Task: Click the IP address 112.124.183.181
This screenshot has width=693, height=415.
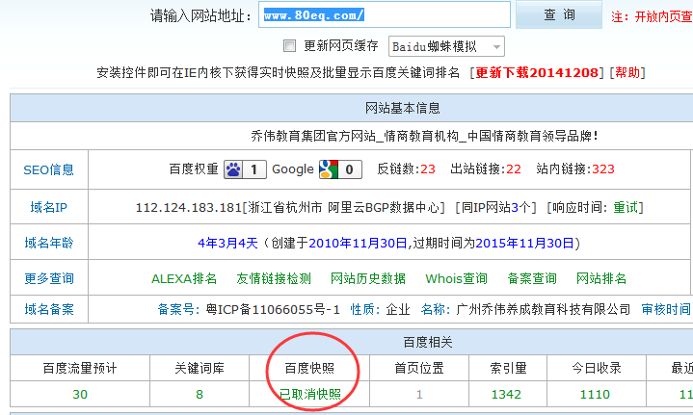Action: pyautogui.click(x=188, y=208)
